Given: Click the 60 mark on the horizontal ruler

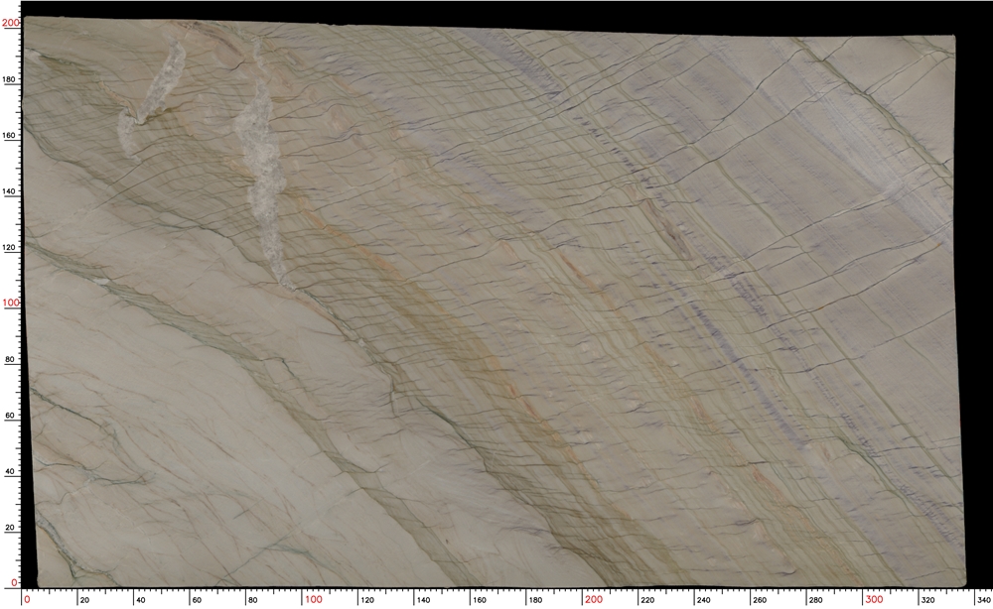Looking at the screenshot, I should point(197,600).
